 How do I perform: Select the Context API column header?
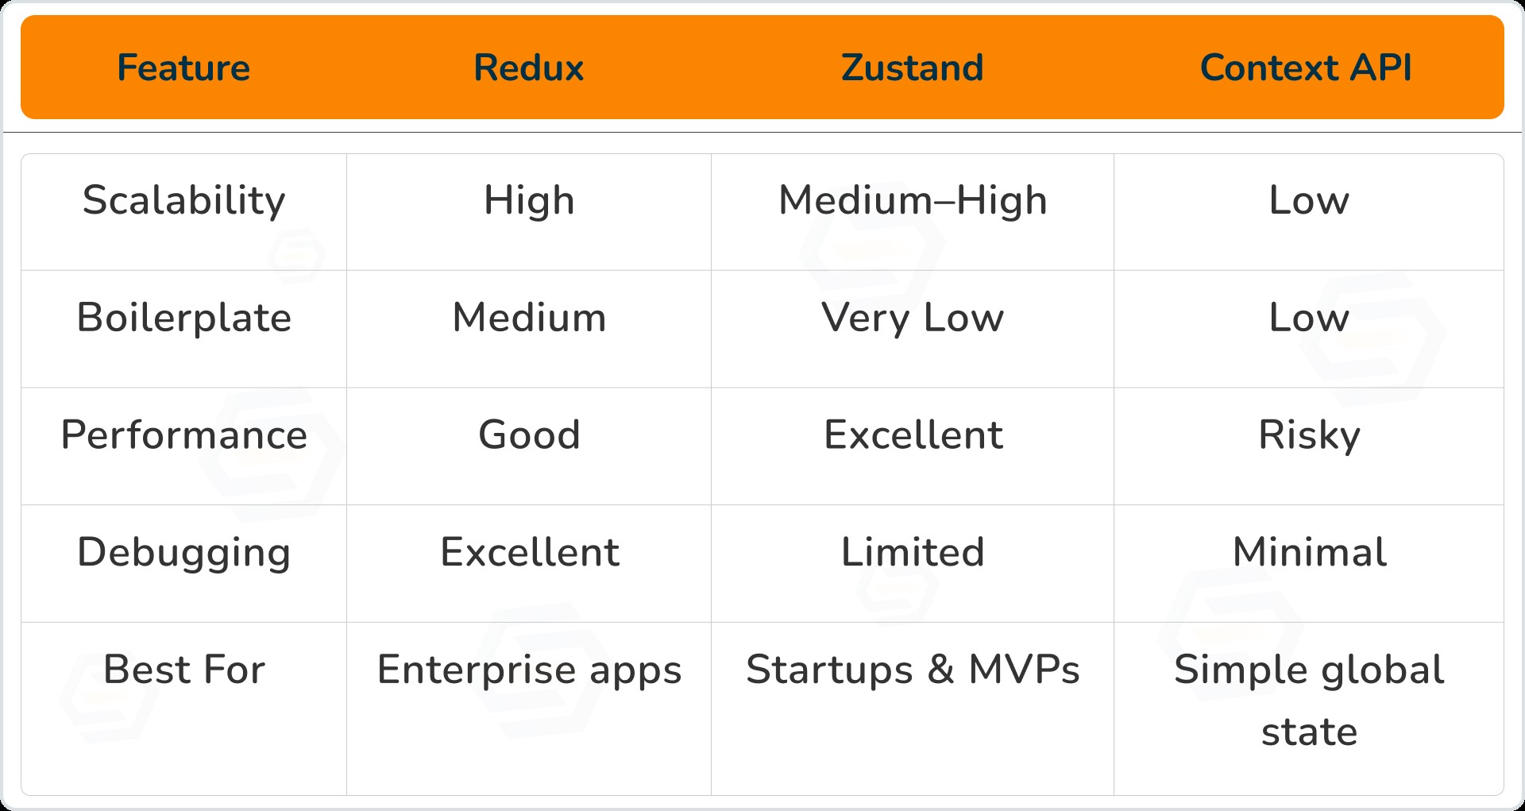click(1306, 68)
